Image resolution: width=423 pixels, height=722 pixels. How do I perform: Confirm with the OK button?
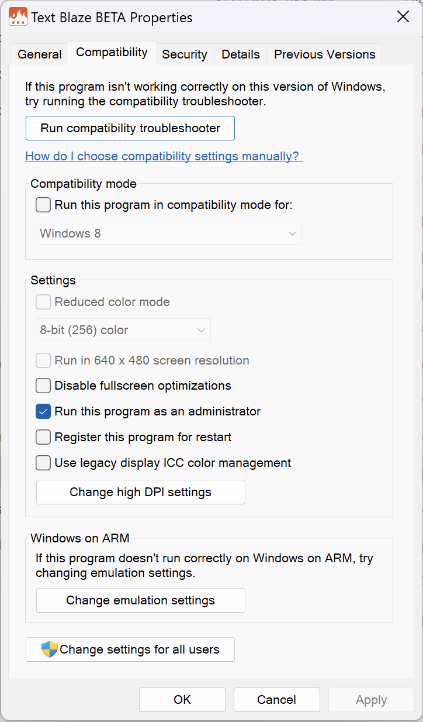pos(182,700)
